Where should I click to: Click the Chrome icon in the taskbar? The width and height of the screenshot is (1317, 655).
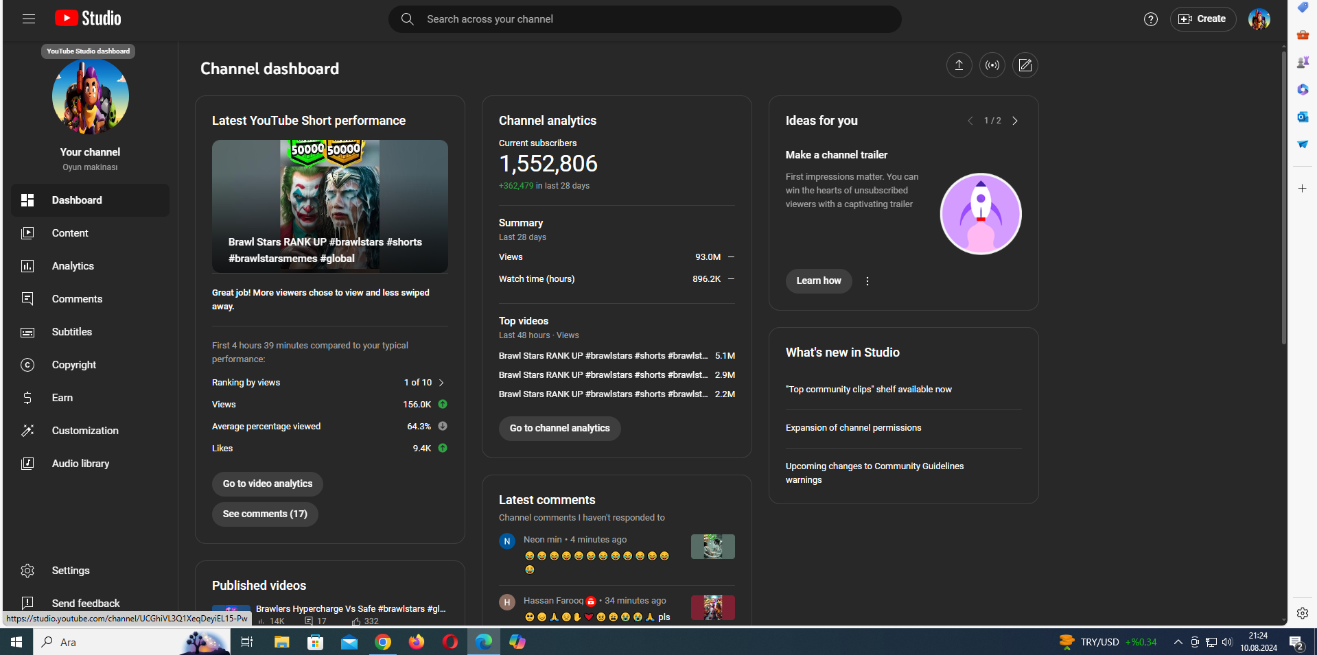(x=383, y=642)
